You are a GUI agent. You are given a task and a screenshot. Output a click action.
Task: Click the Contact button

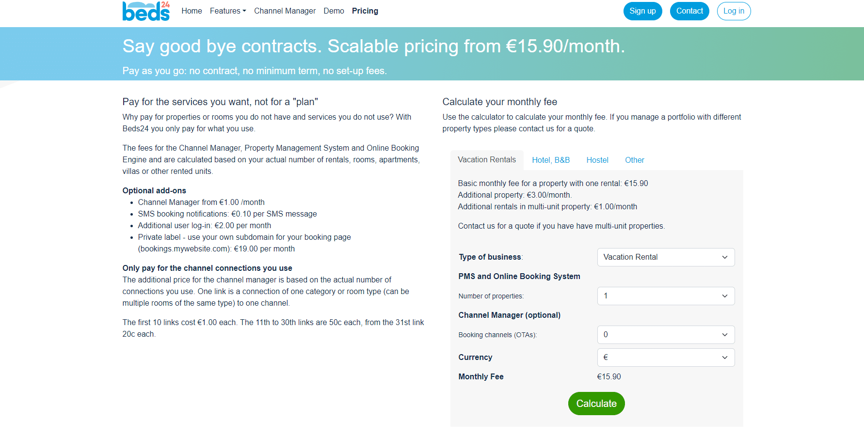coord(689,11)
